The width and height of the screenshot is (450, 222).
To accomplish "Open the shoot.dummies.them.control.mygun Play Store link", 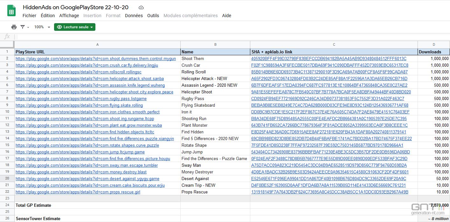I will (x=95, y=58).
